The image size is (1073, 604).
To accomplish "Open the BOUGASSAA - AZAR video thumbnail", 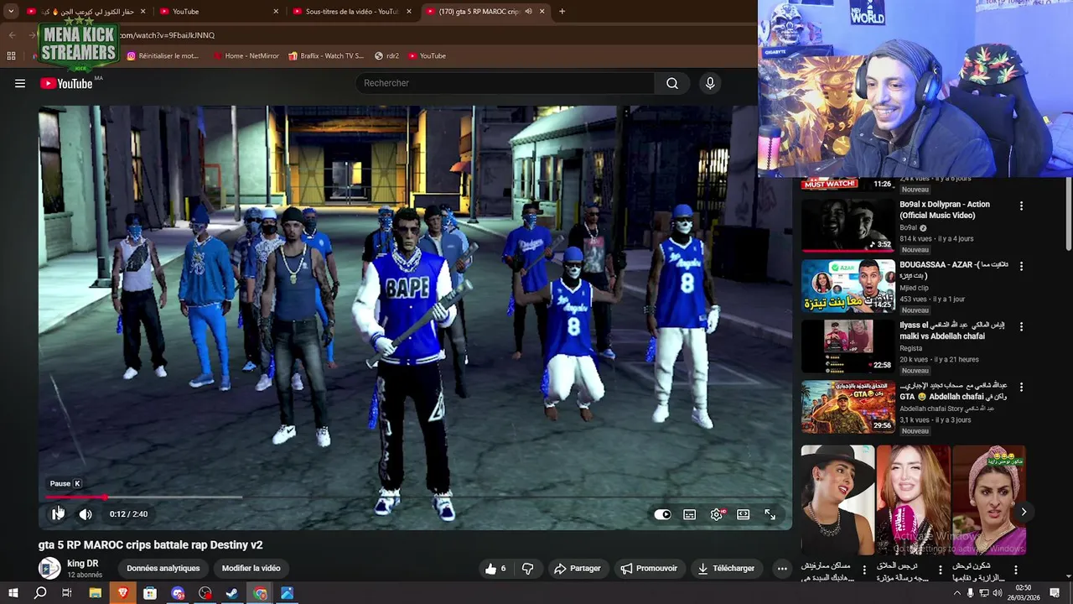I will 848,286.
